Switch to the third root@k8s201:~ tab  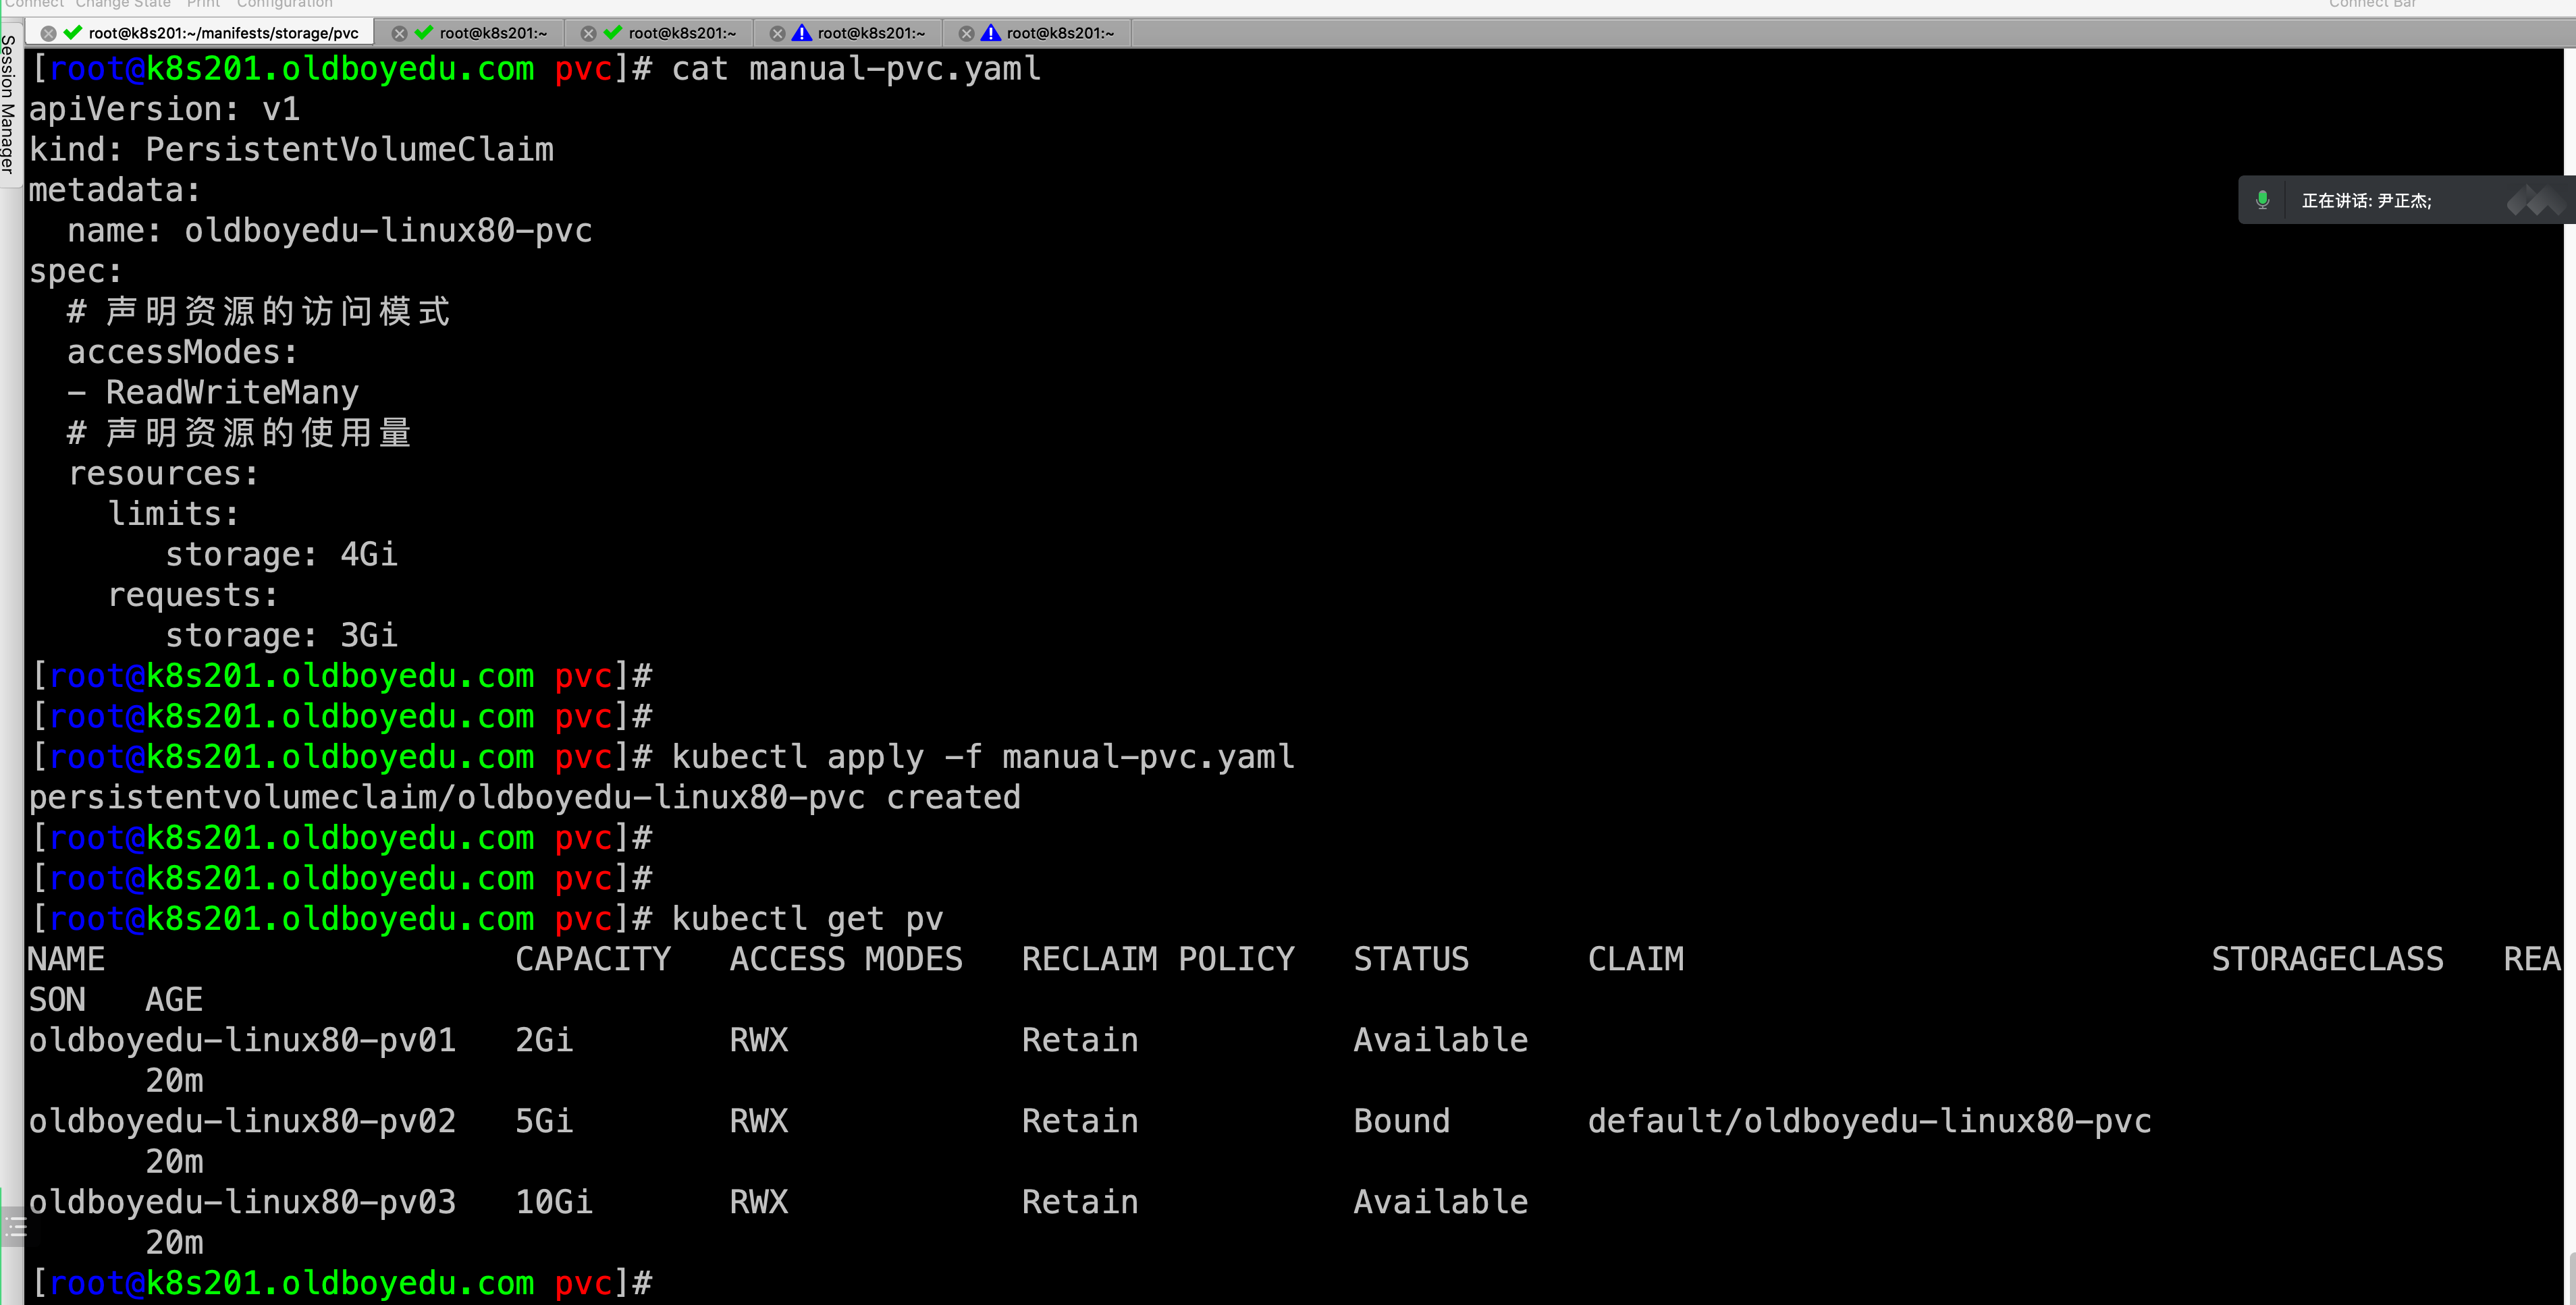click(682, 33)
